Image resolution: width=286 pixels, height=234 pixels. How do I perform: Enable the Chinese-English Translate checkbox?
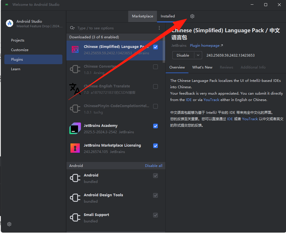155,87
